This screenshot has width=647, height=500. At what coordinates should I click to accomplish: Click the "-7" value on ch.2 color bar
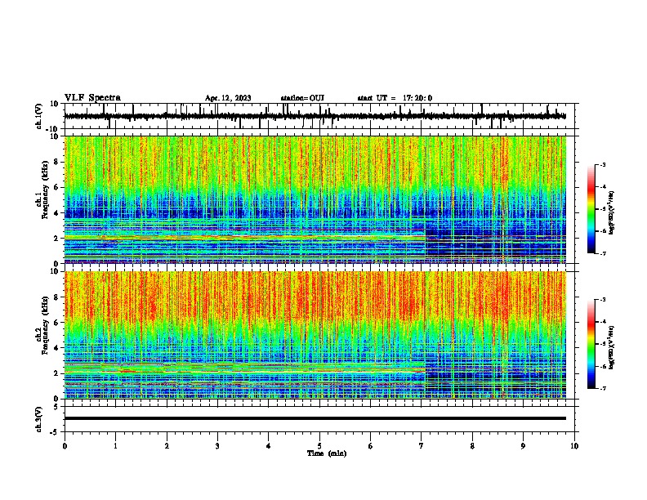pyautogui.click(x=603, y=388)
